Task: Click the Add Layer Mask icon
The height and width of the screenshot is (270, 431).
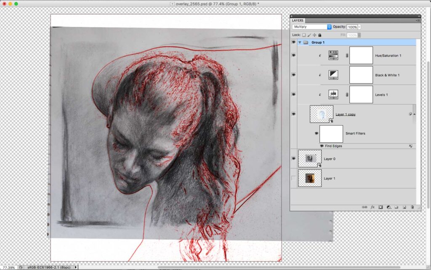Action: pos(381,207)
